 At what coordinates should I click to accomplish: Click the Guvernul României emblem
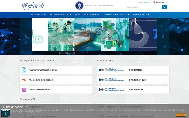tap(80, 6)
